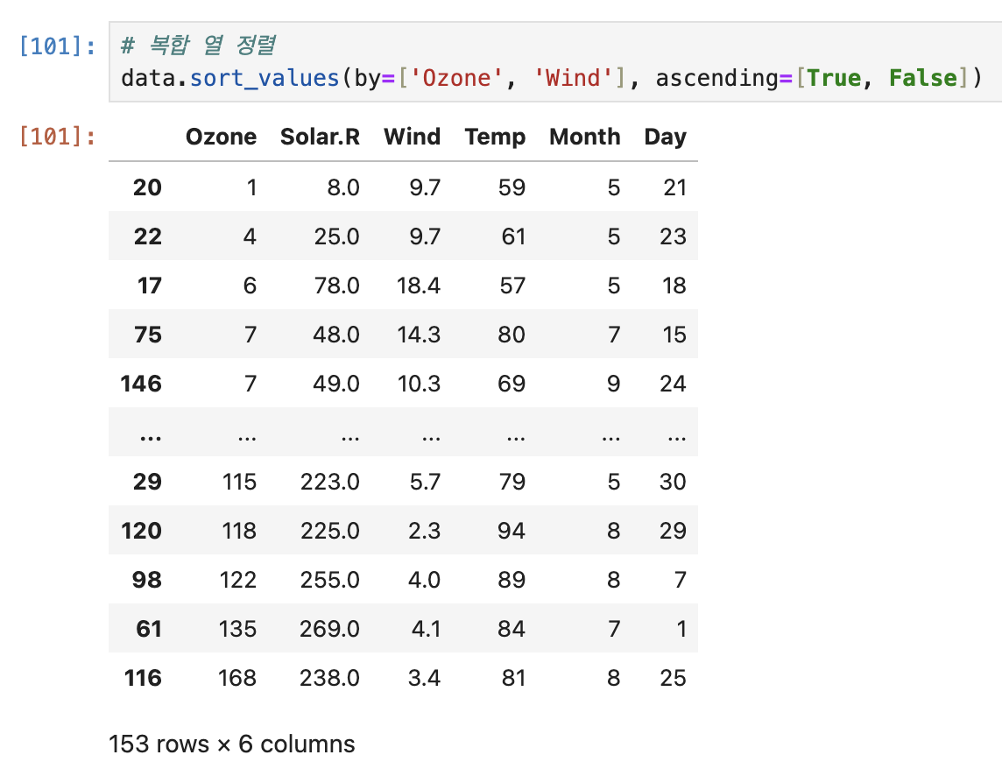Click the code cell input containing sort_values
Image resolution: width=1002 pixels, height=776 pixels.
click(555, 62)
